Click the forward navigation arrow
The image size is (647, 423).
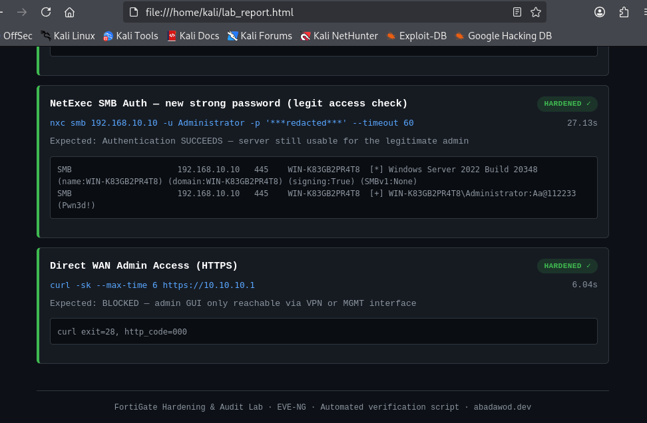22,13
